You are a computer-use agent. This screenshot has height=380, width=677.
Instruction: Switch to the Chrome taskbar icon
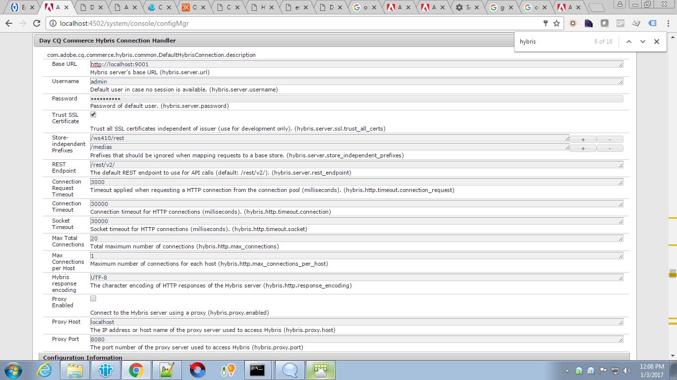(x=136, y=370)
